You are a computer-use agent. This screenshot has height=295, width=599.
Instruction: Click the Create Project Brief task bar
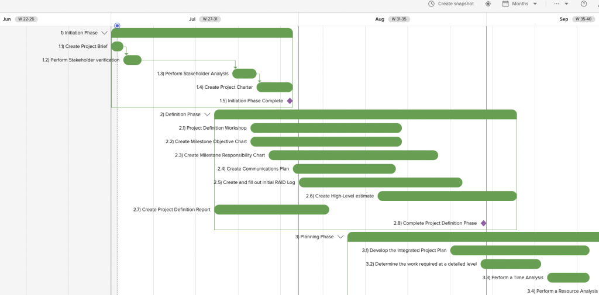(x=117, y=47)
